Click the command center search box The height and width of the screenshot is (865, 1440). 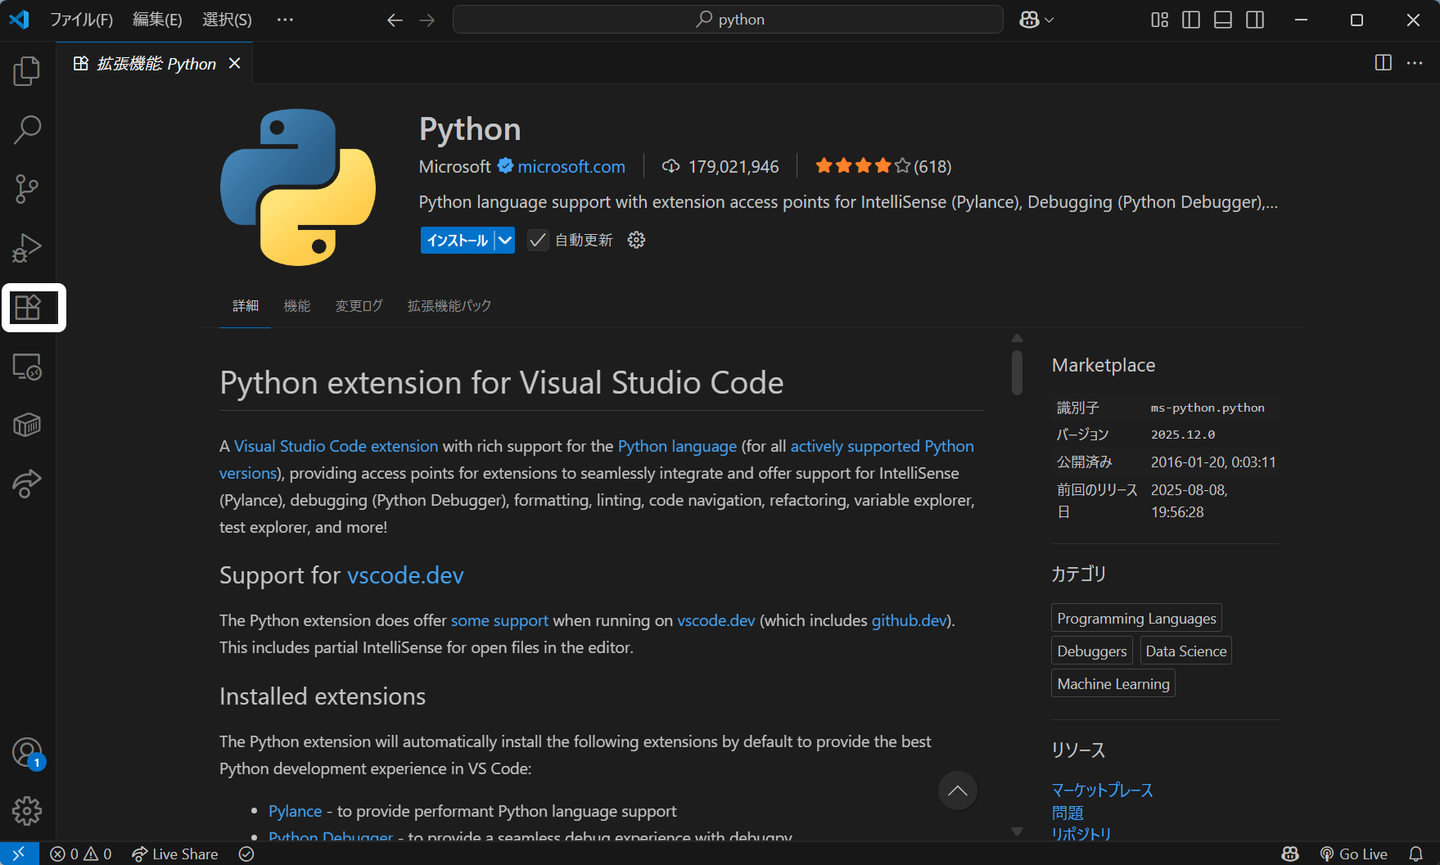[728, 20]
